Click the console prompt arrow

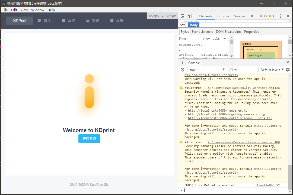click(181, 190)
